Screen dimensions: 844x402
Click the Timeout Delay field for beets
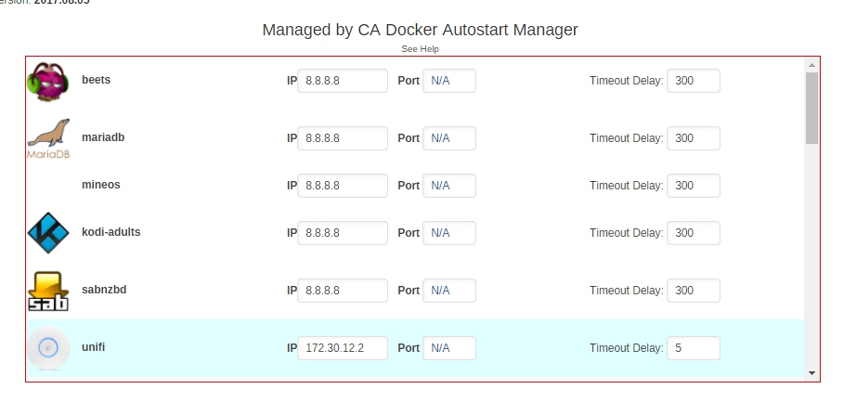pyautogui.click(x=694, y=81)
